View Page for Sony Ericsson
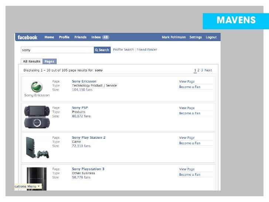Screen dimensions: 269x202 click(x=187, y=82)
